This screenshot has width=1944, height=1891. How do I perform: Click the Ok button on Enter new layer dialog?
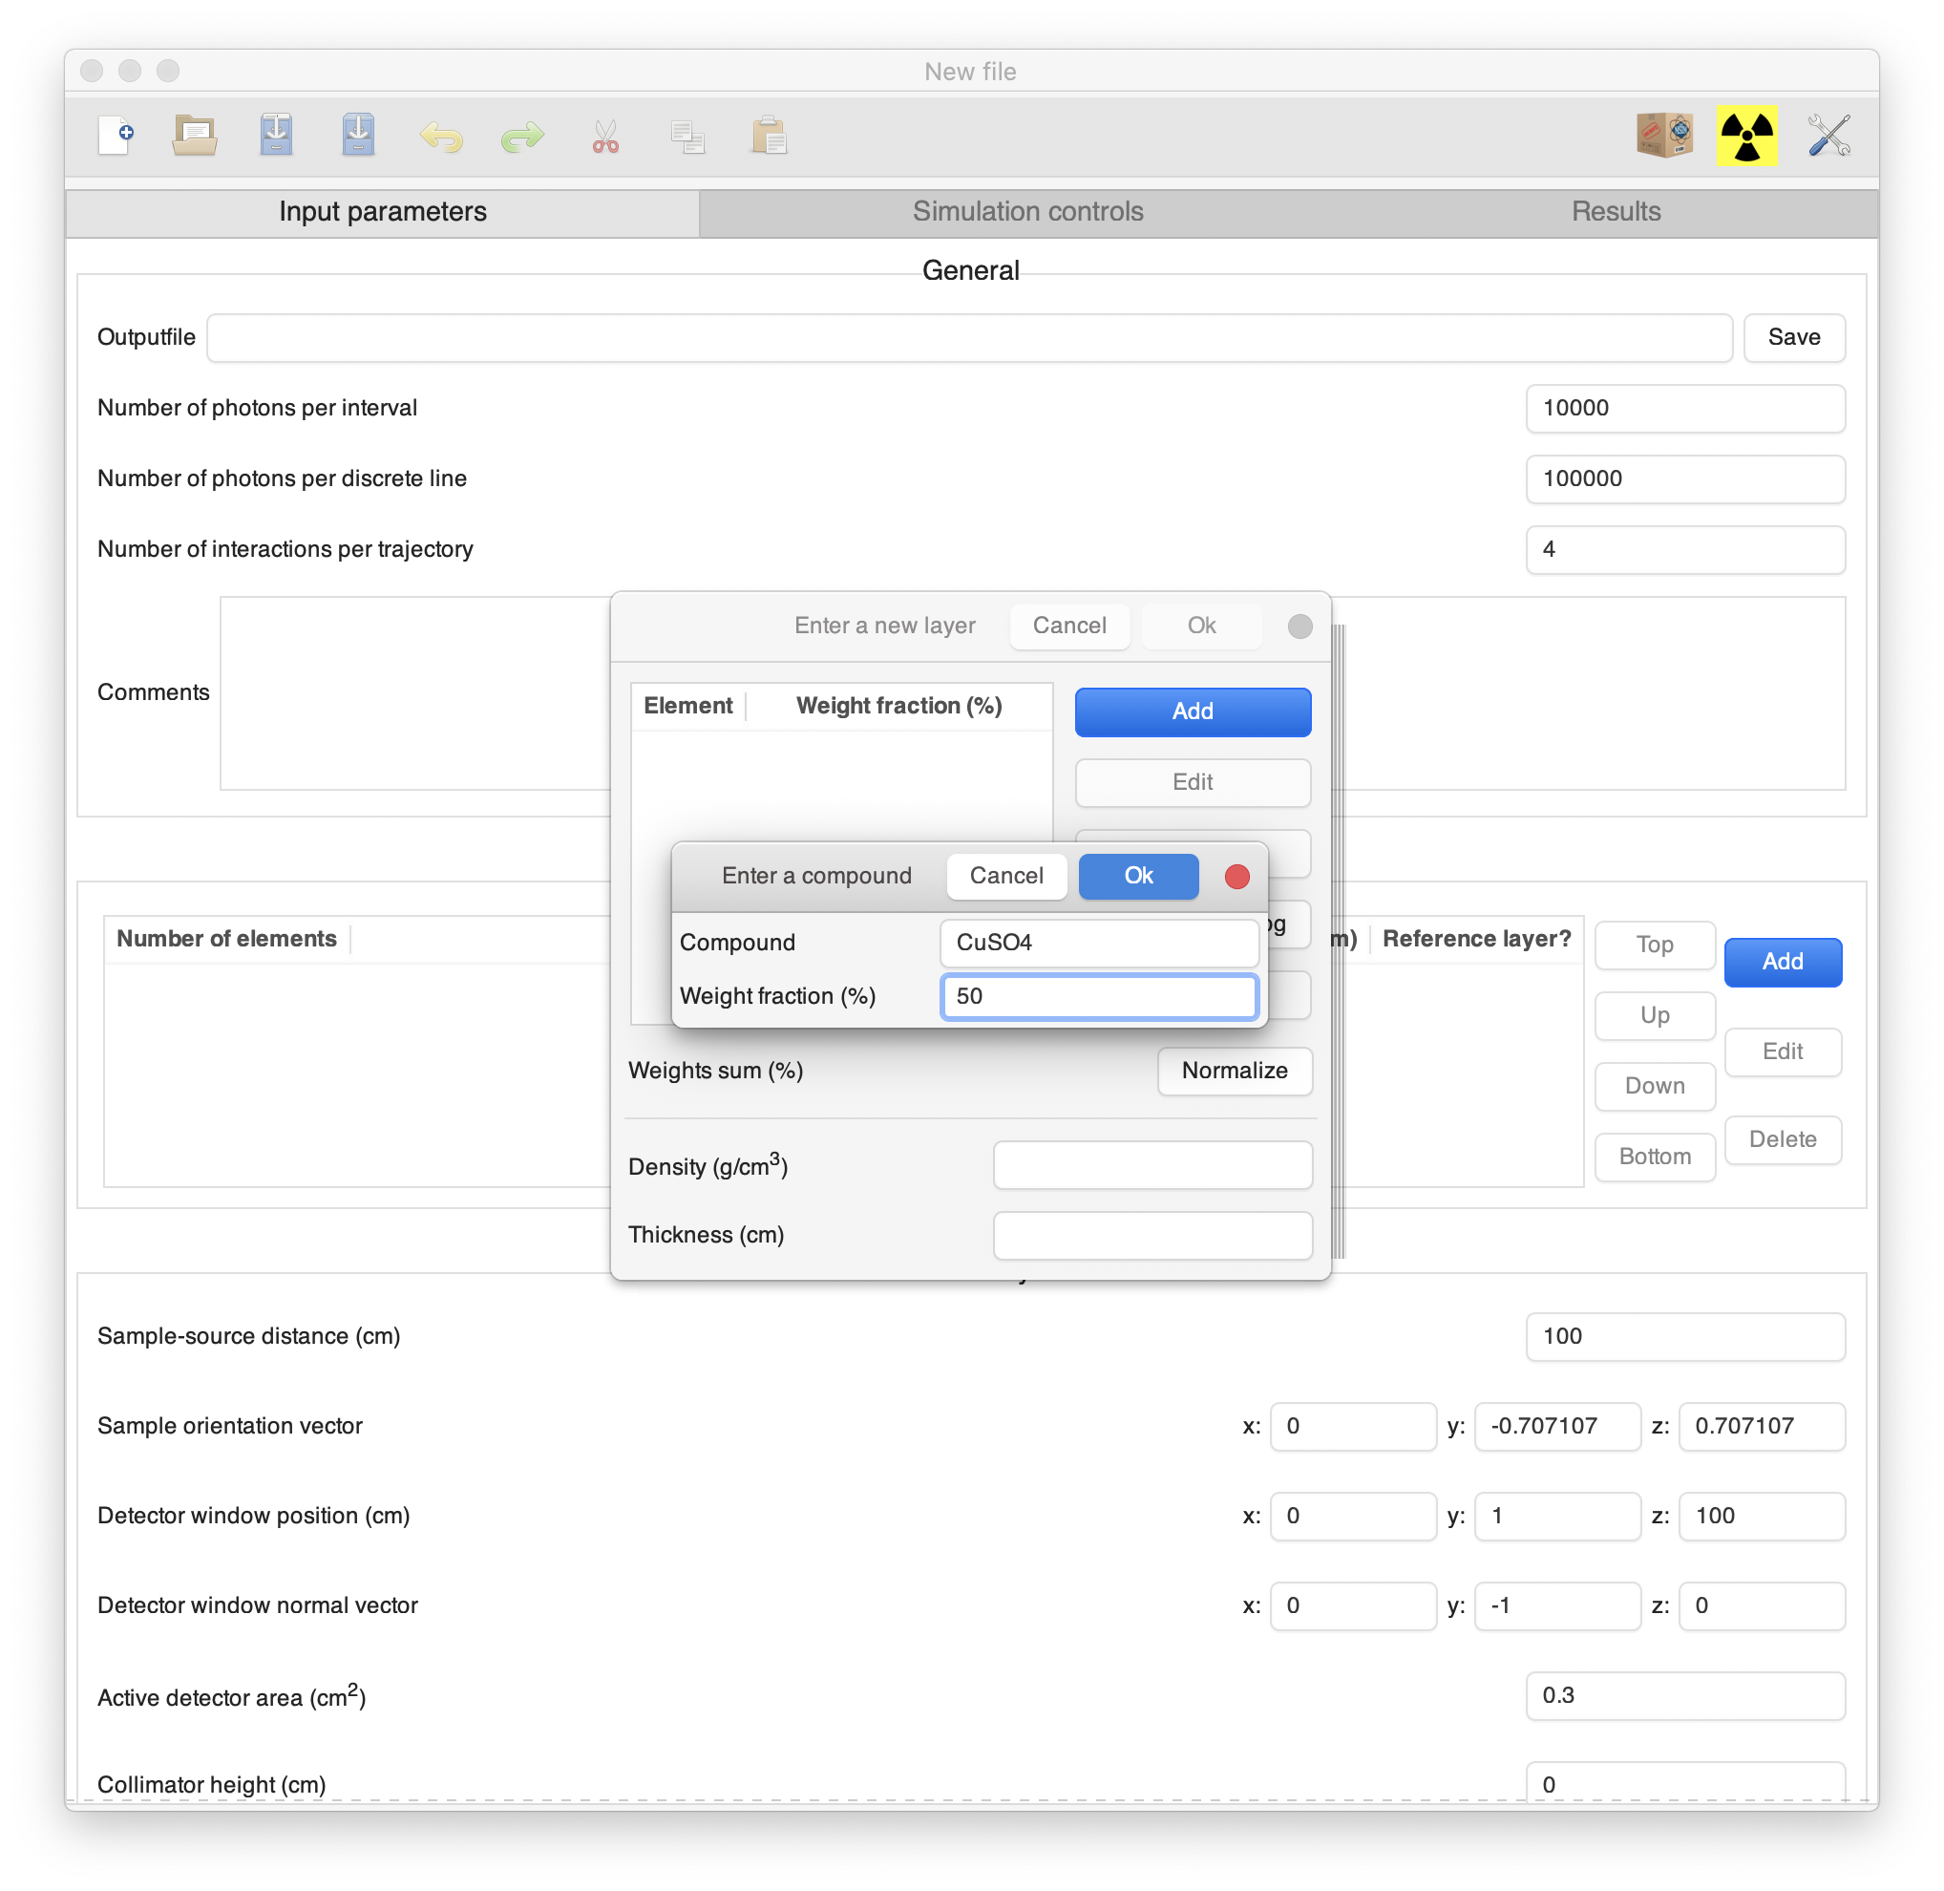coord(1197,626)
